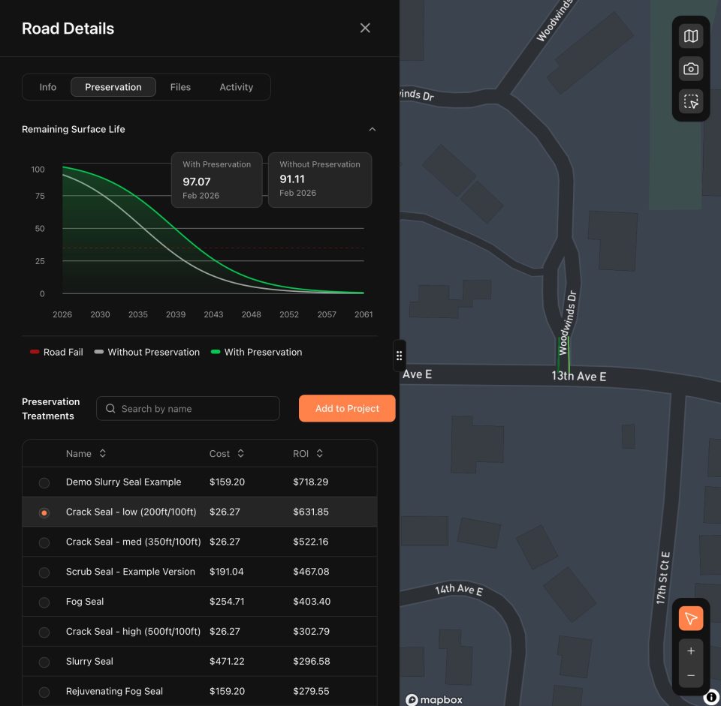The width and height of the screenshot is (721, 706).
Task: Select Crack Seal - med radio button
Action: point(44,542)
